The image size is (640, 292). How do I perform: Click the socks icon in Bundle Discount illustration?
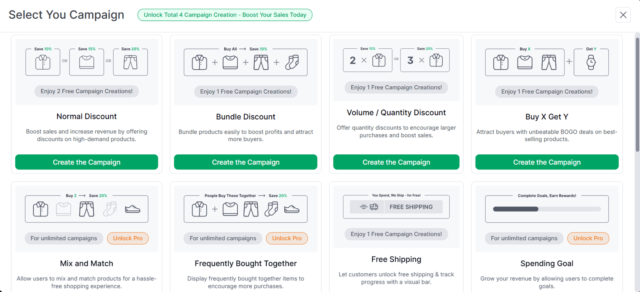coord(292,62)
